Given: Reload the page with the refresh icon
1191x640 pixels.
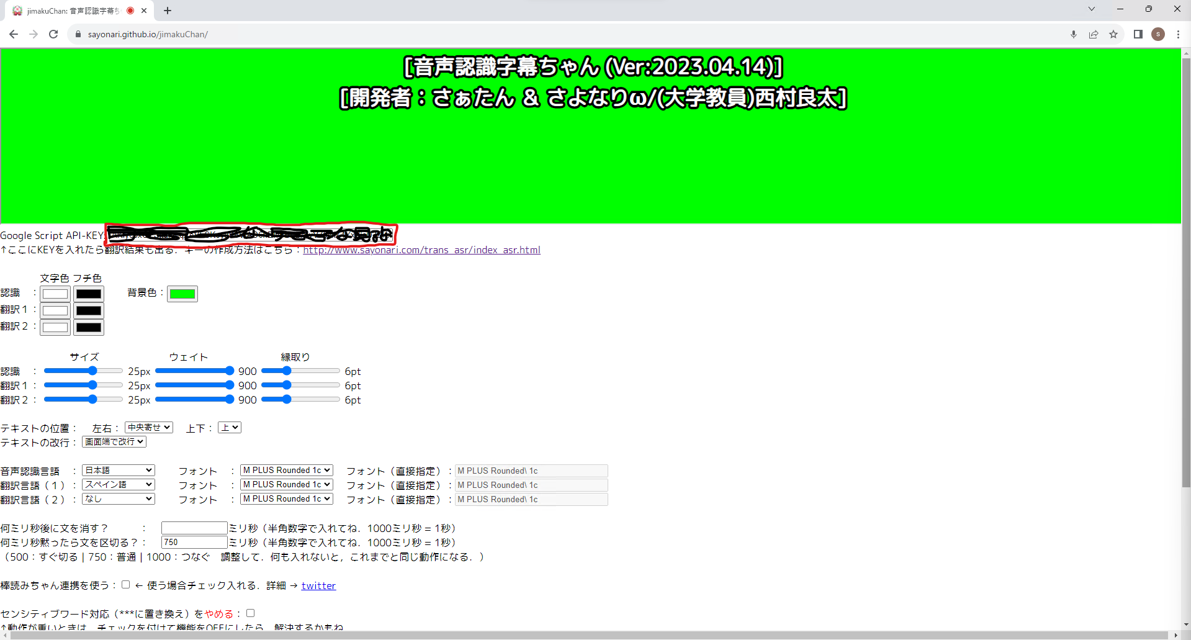Looking at the screenshot, I should pos(53,34).
